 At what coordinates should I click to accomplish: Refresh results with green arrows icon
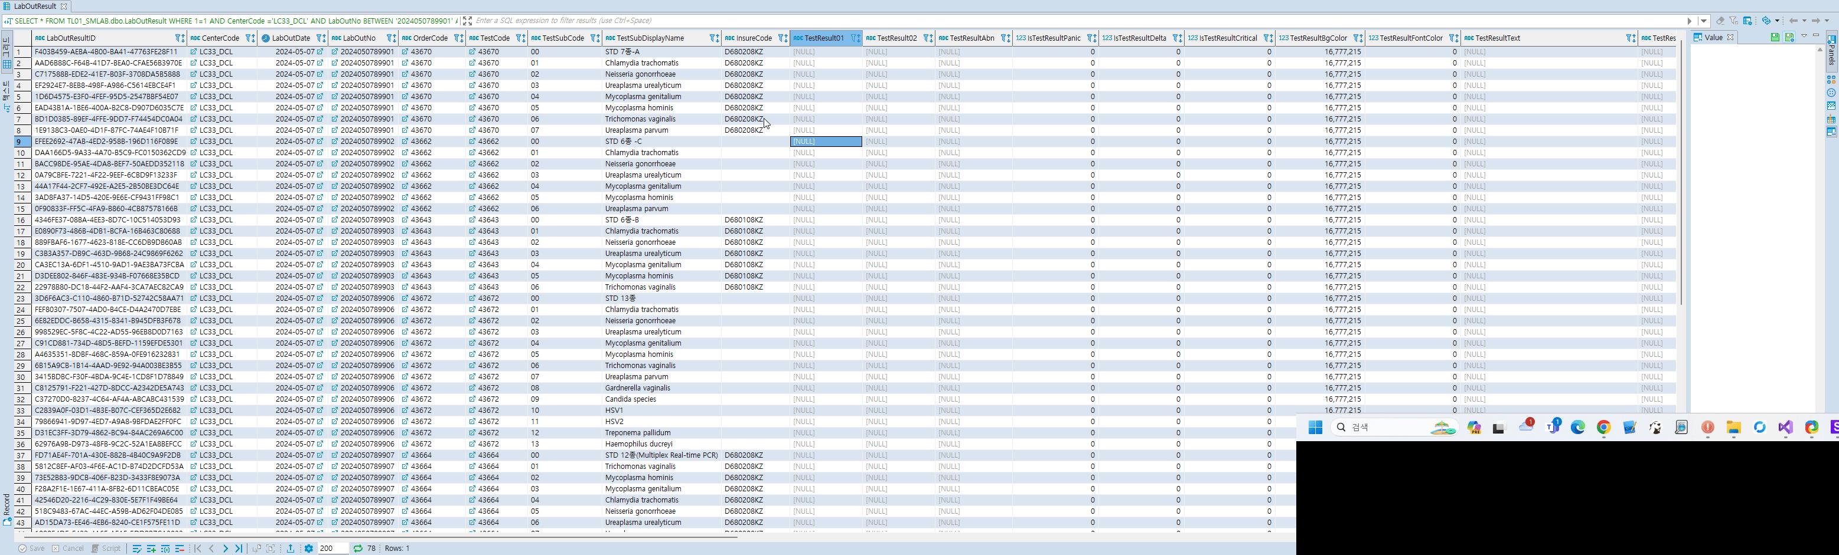pos(358,549)
